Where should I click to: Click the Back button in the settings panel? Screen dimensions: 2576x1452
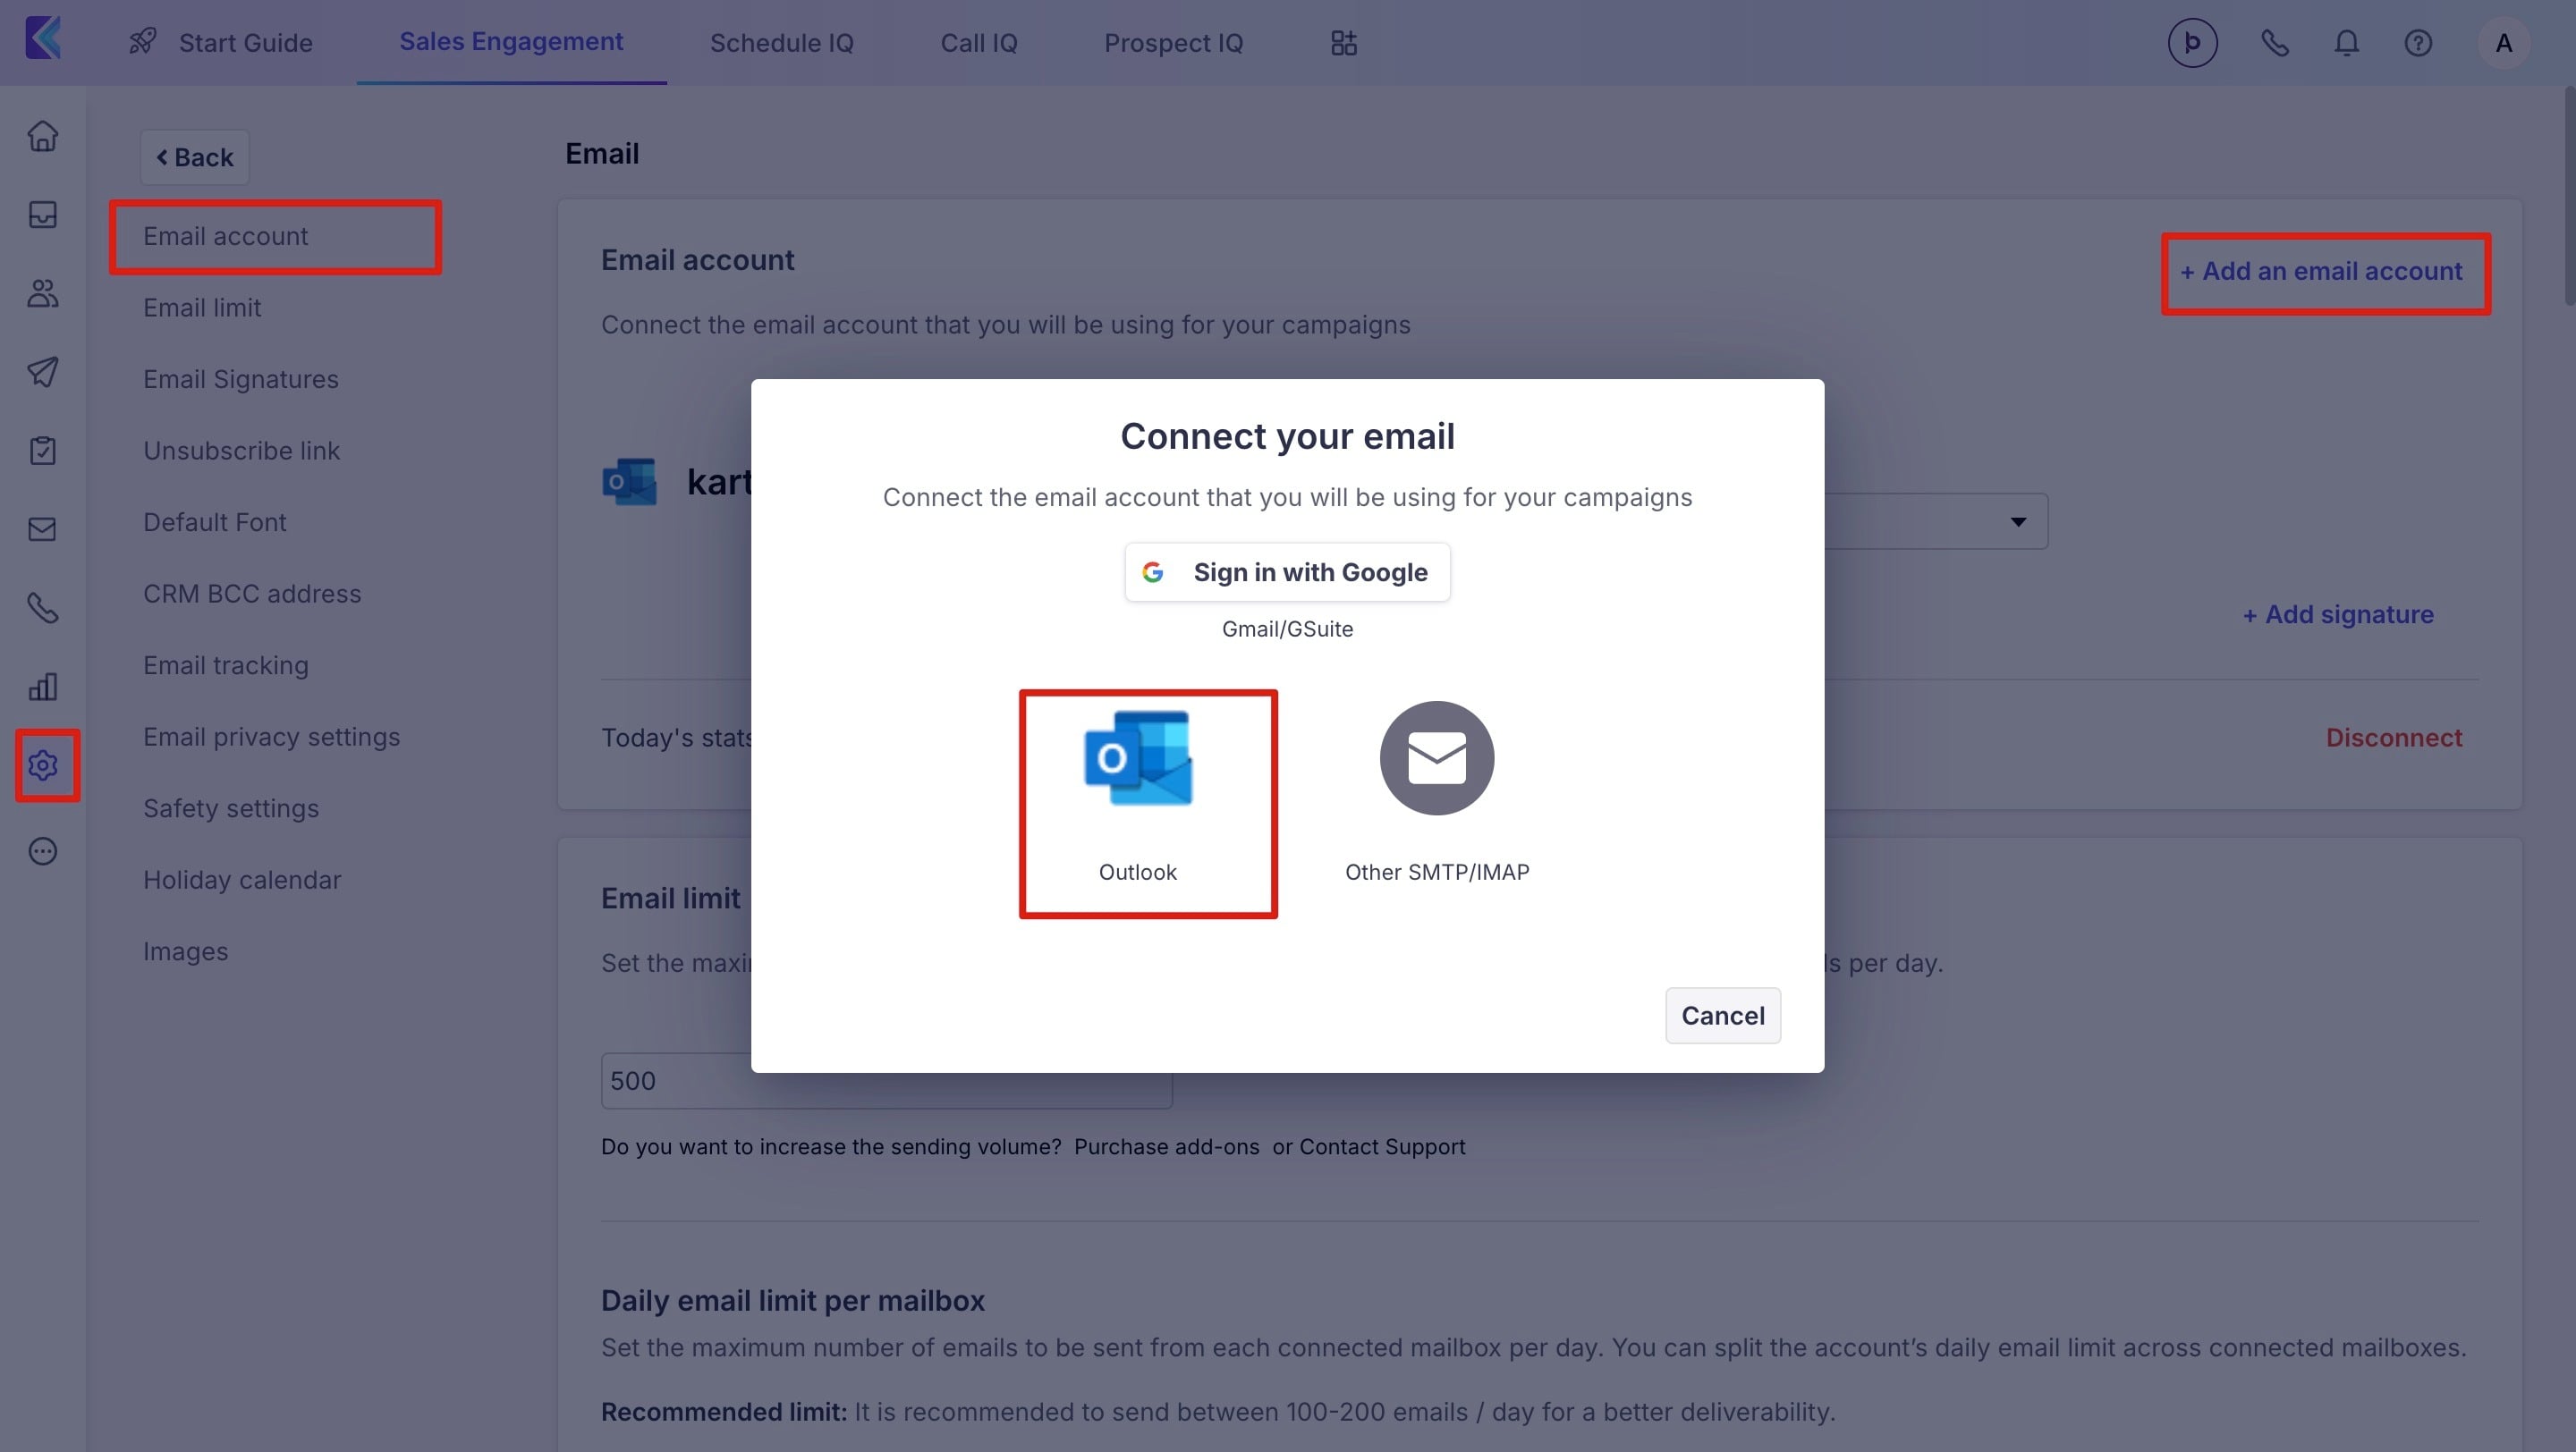coord(195,156)
